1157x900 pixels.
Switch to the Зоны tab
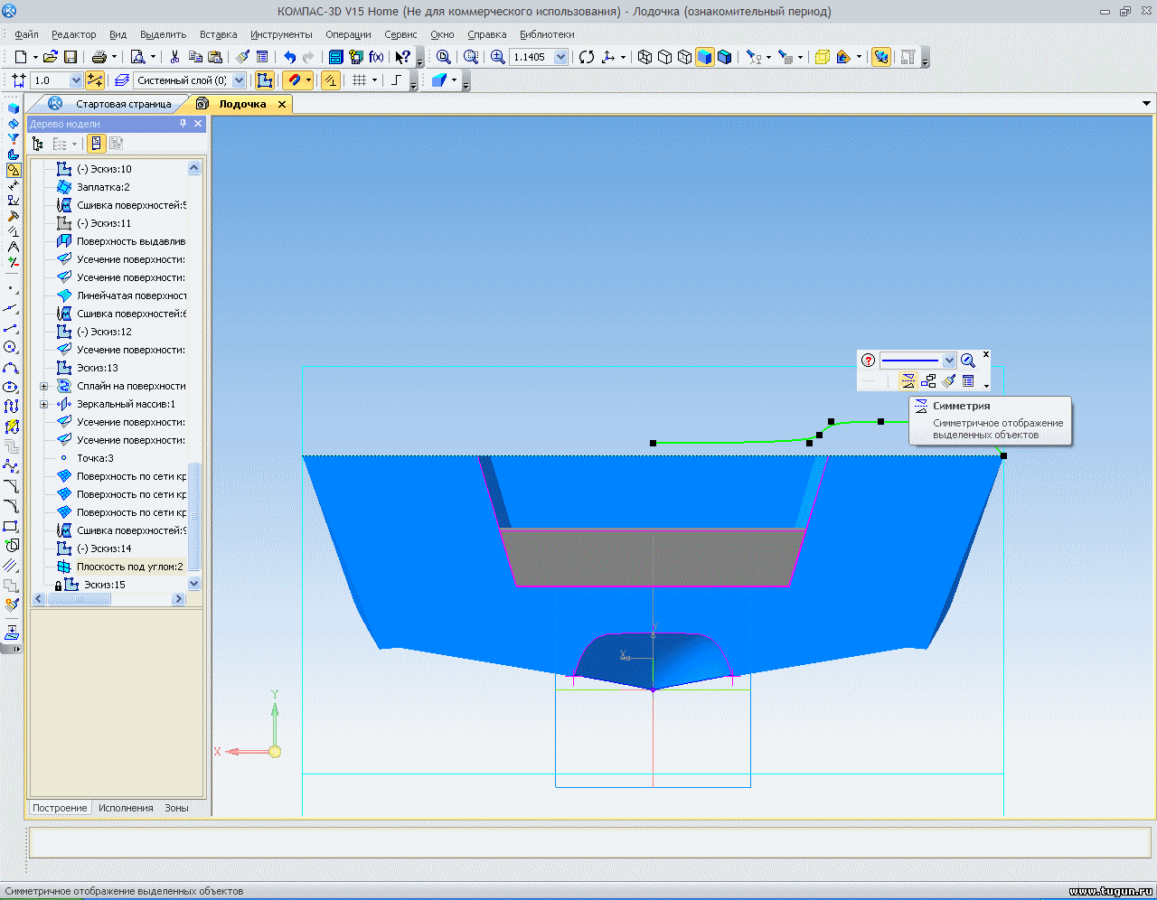coord(176,808)
